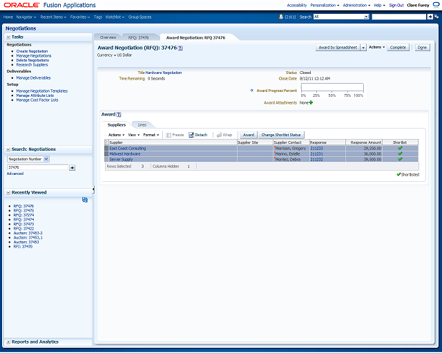This screenshot has height=354, width=442.
Task: Open Manage Deliverables link
Action: click(x=34, y=78)
